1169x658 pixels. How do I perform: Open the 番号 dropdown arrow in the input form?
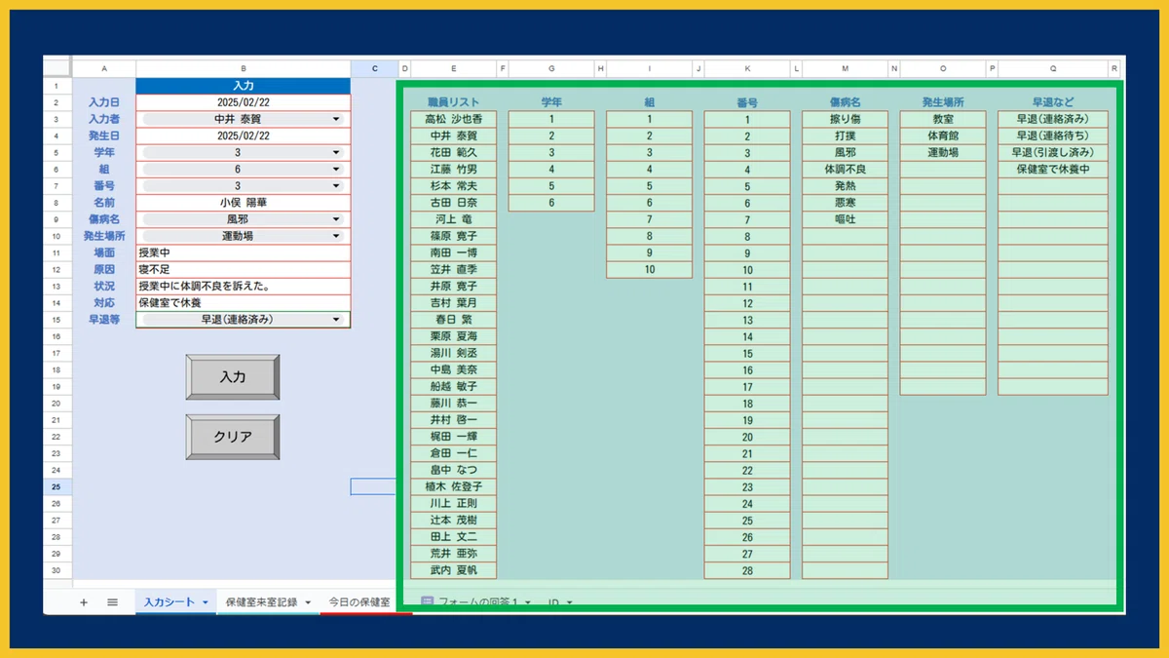tap(336, 185)
